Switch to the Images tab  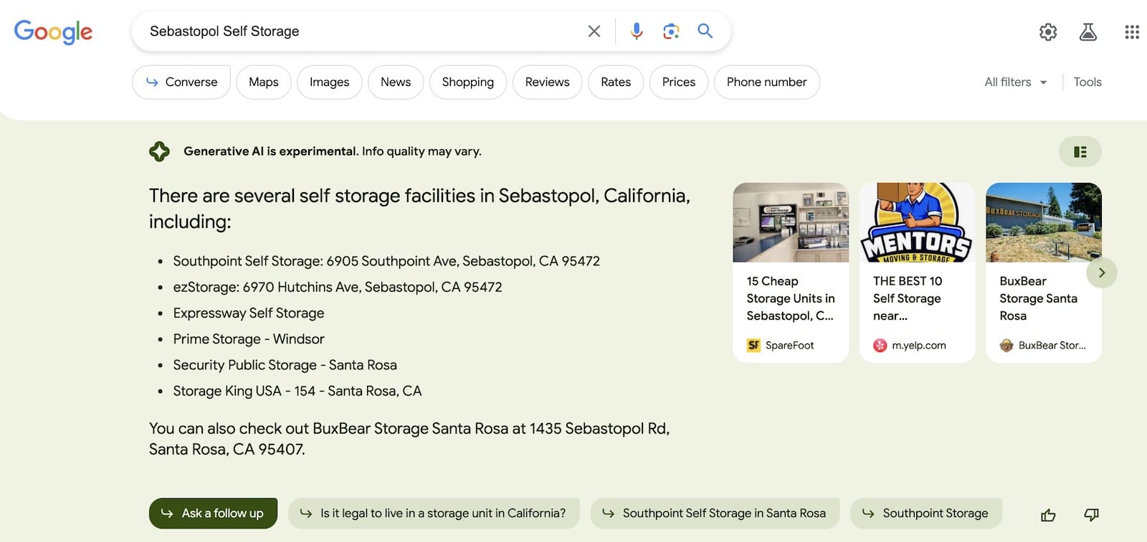tap(329, 82)
